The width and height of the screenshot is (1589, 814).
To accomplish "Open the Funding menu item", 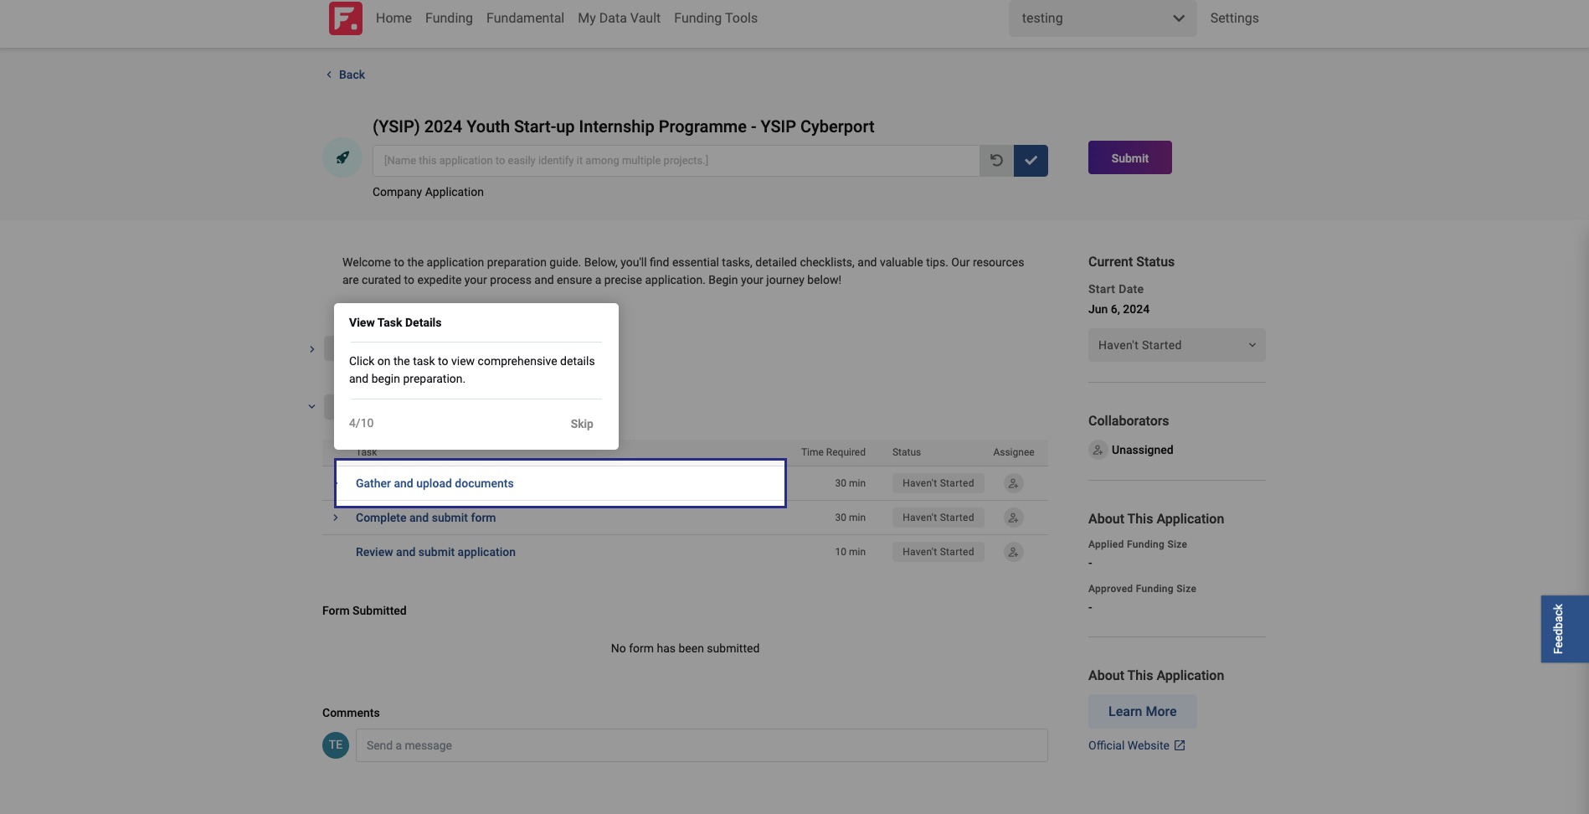I will [449, 18].
